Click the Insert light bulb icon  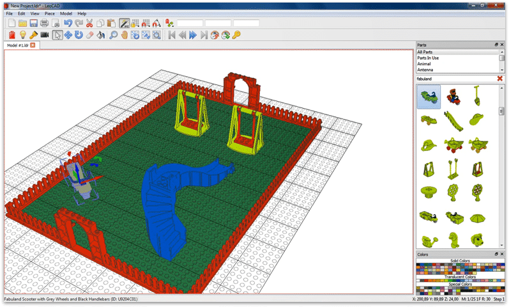pos(22,35)
